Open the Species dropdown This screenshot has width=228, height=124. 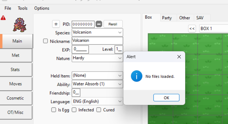tap(120, 32)
